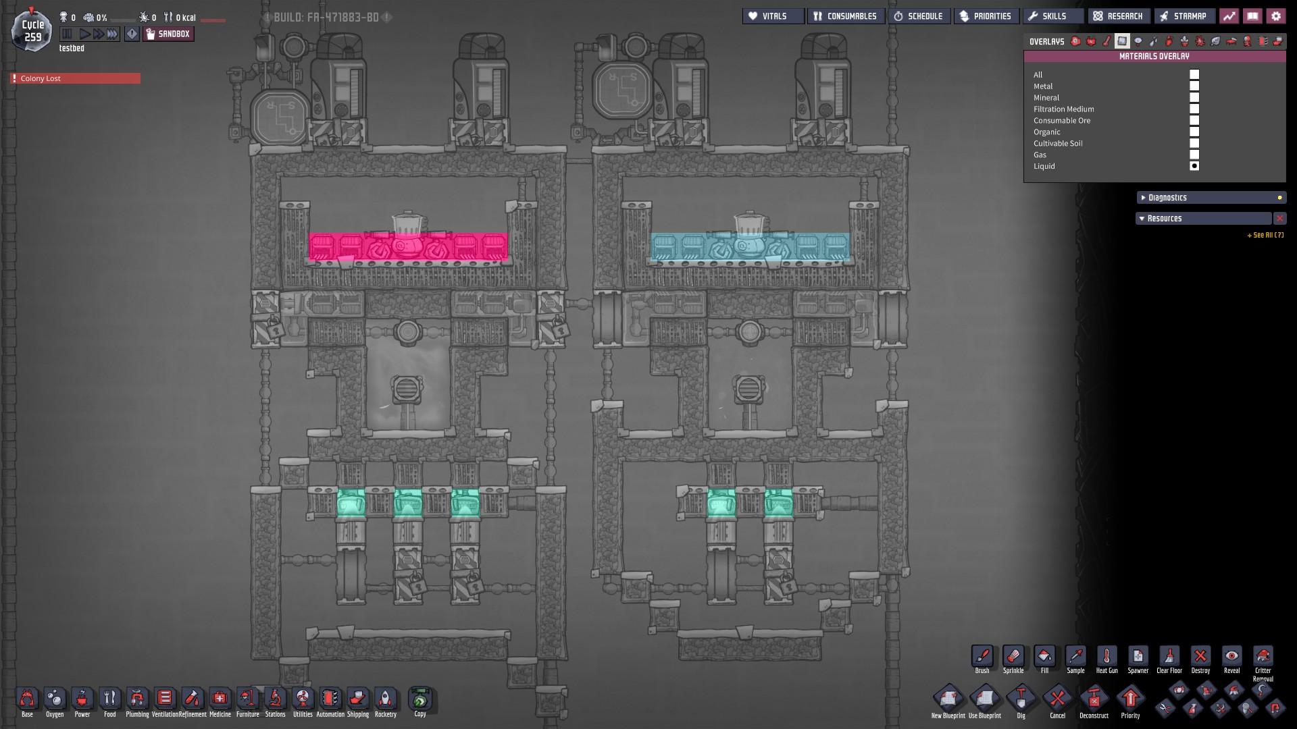
Task: Toggle the SANDBOX mode button
Action: click(x=168, y=34)
